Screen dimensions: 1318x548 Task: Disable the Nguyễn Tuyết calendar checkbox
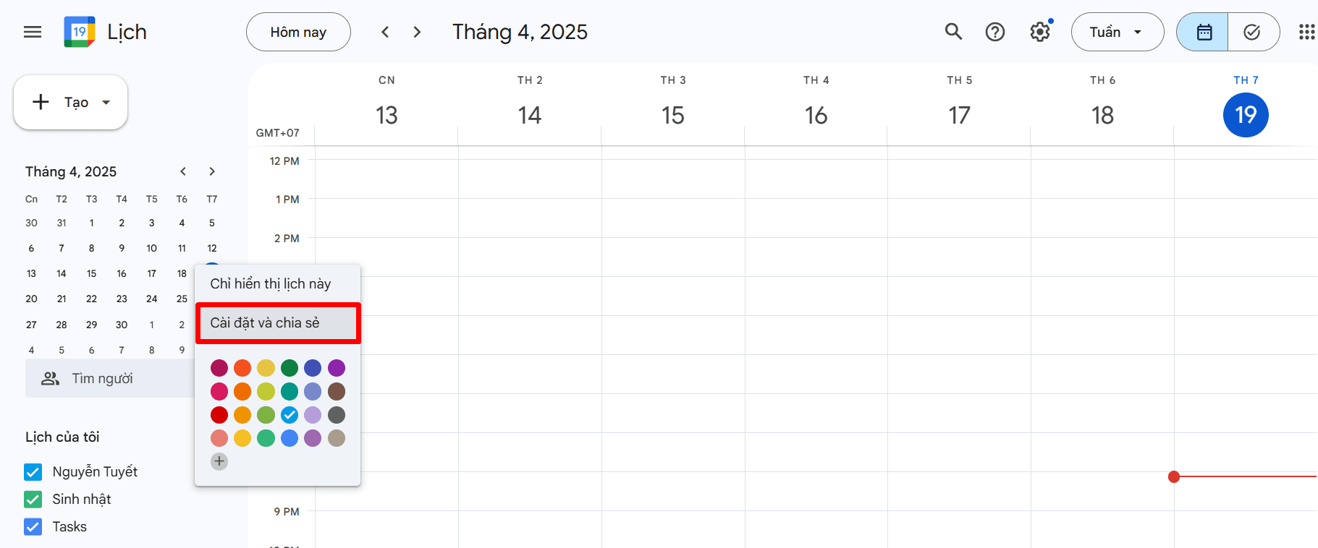point(33,471)
